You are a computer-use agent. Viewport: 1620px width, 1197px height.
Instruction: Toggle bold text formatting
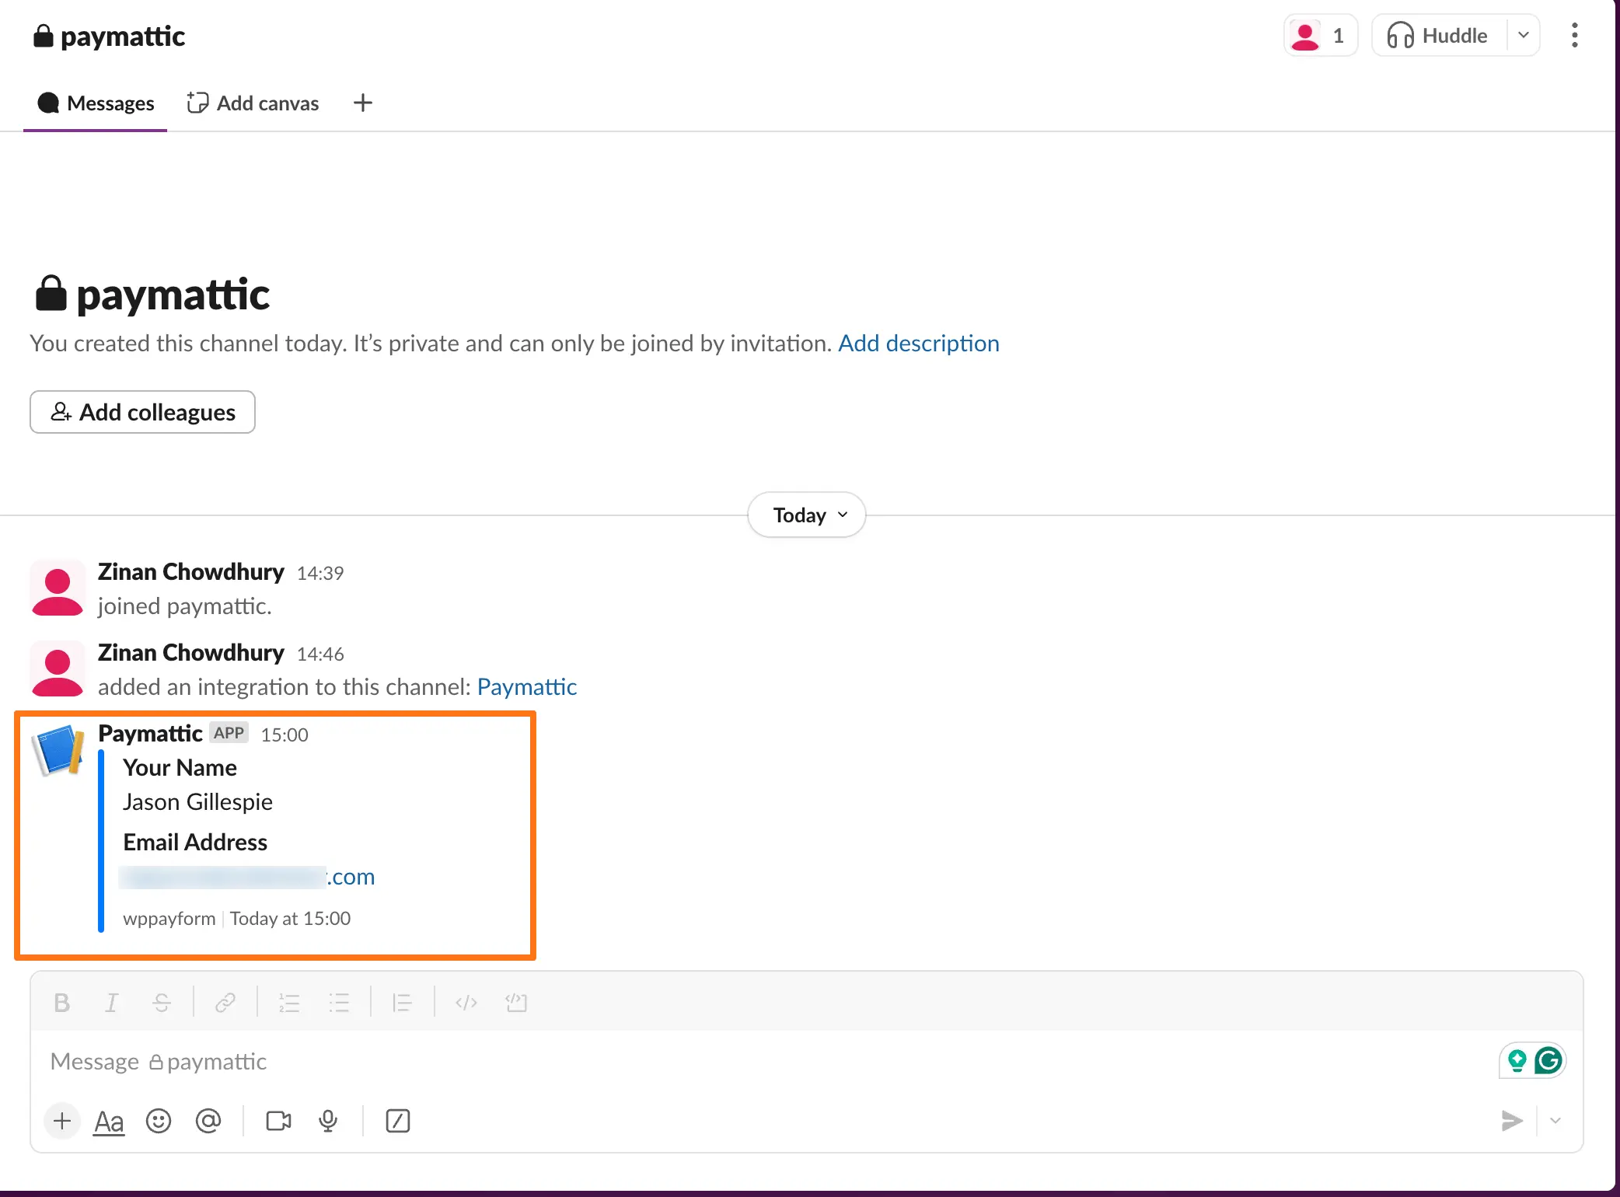62,1003
